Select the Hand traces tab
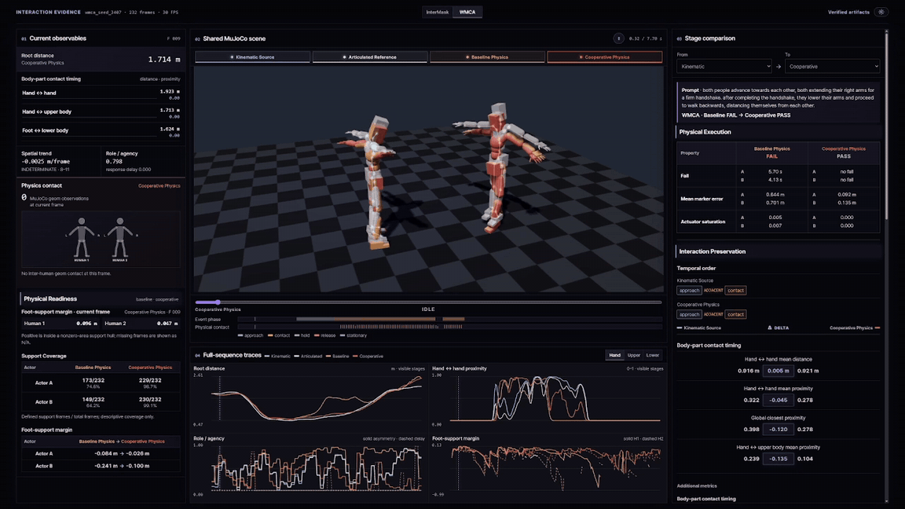This screenshot has height=509, width=905. (614, 356)
